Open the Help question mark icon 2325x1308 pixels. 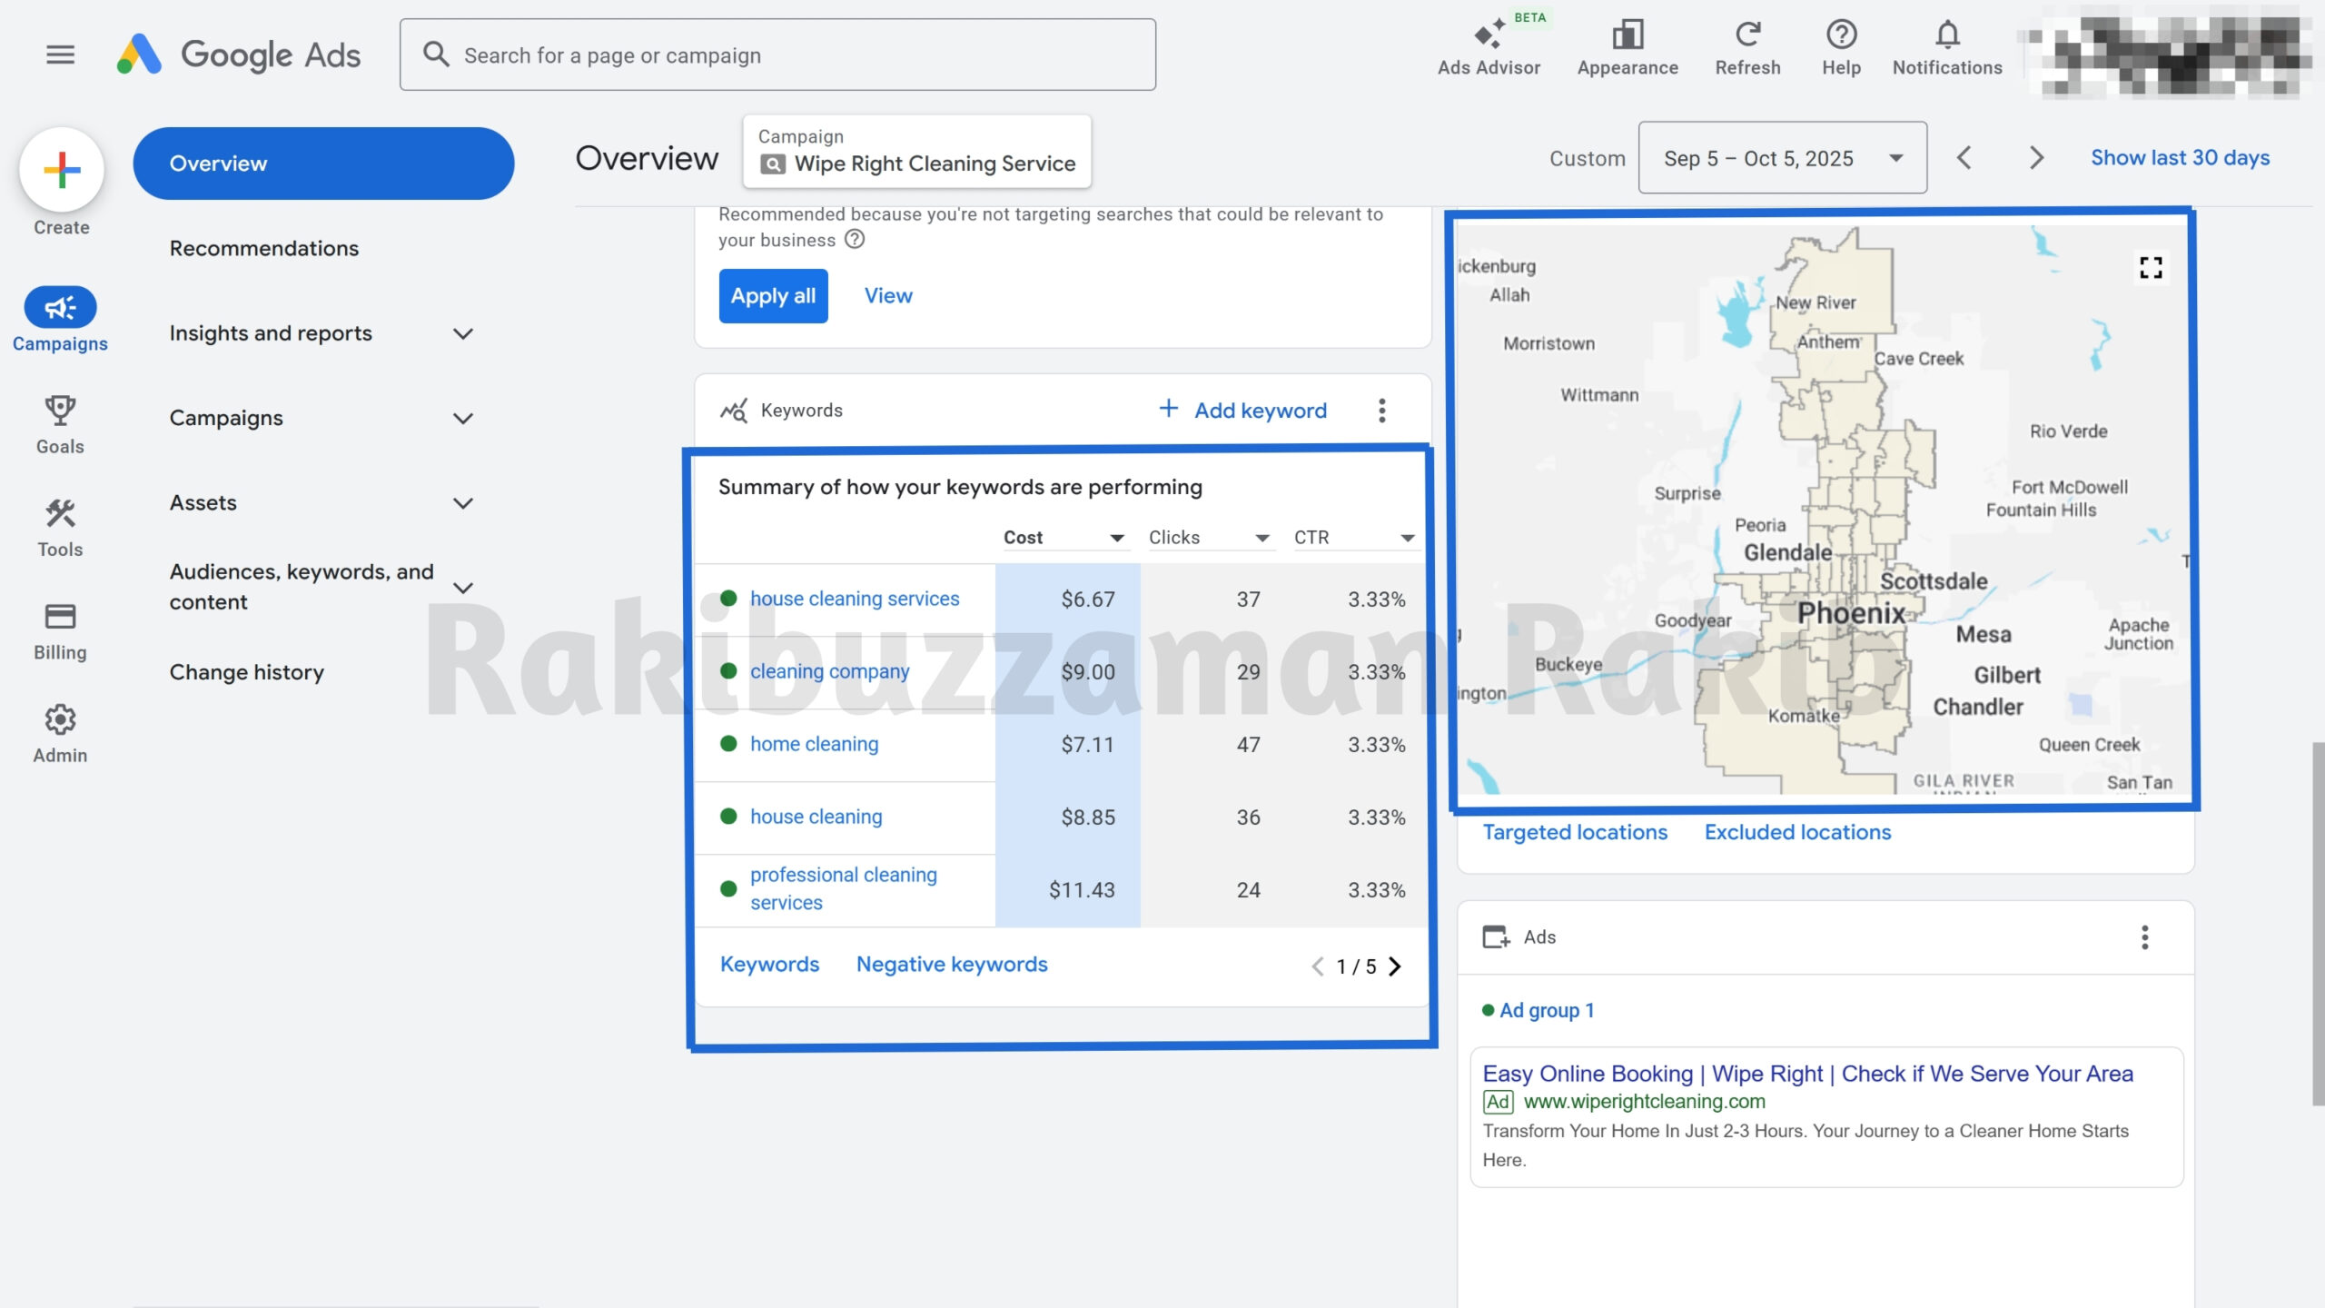coord(1841,36)
